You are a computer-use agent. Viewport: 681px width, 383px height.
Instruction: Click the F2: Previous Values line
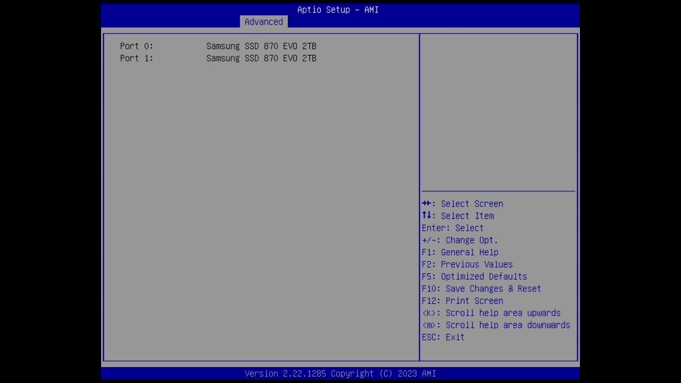coord(467,264)
